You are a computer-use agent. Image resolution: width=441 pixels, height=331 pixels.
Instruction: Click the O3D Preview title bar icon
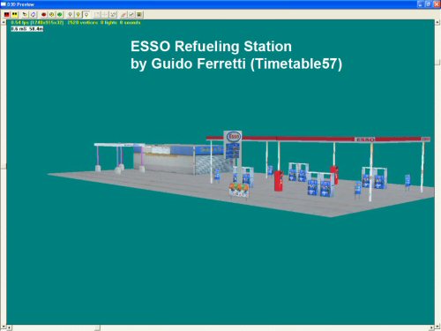point(4,4)
